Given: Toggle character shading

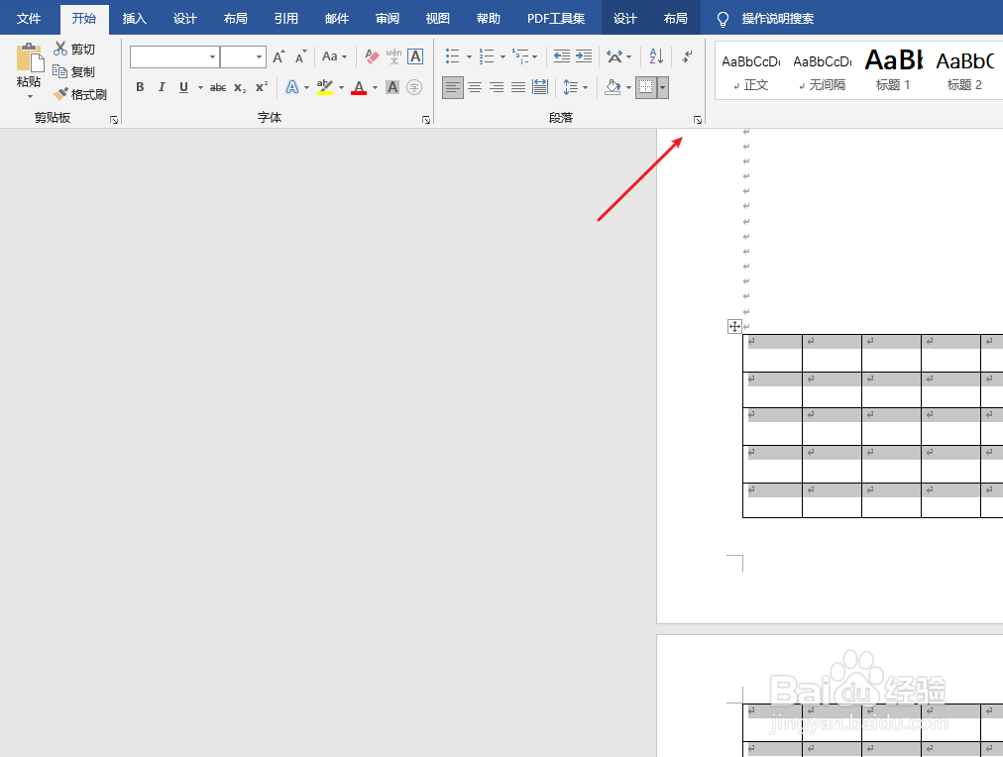Looking at the screenshot, I should [392, 87].
